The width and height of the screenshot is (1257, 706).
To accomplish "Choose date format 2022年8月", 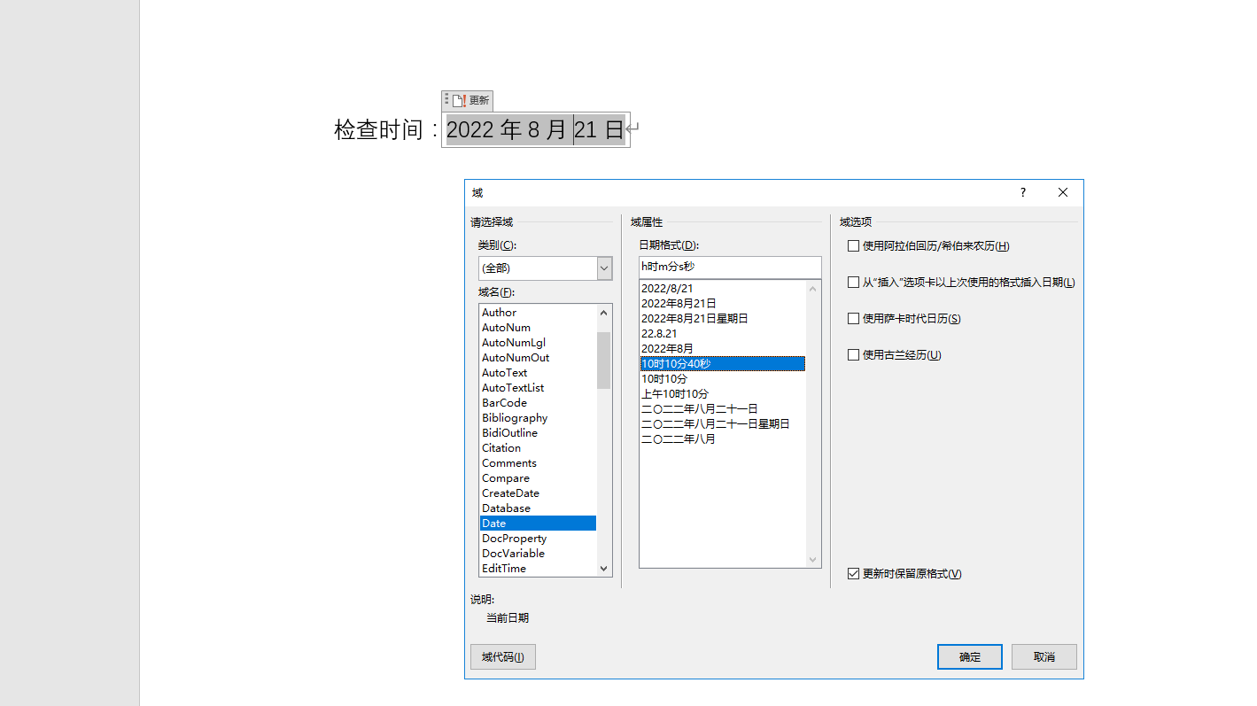I will (x=723, y=349).
